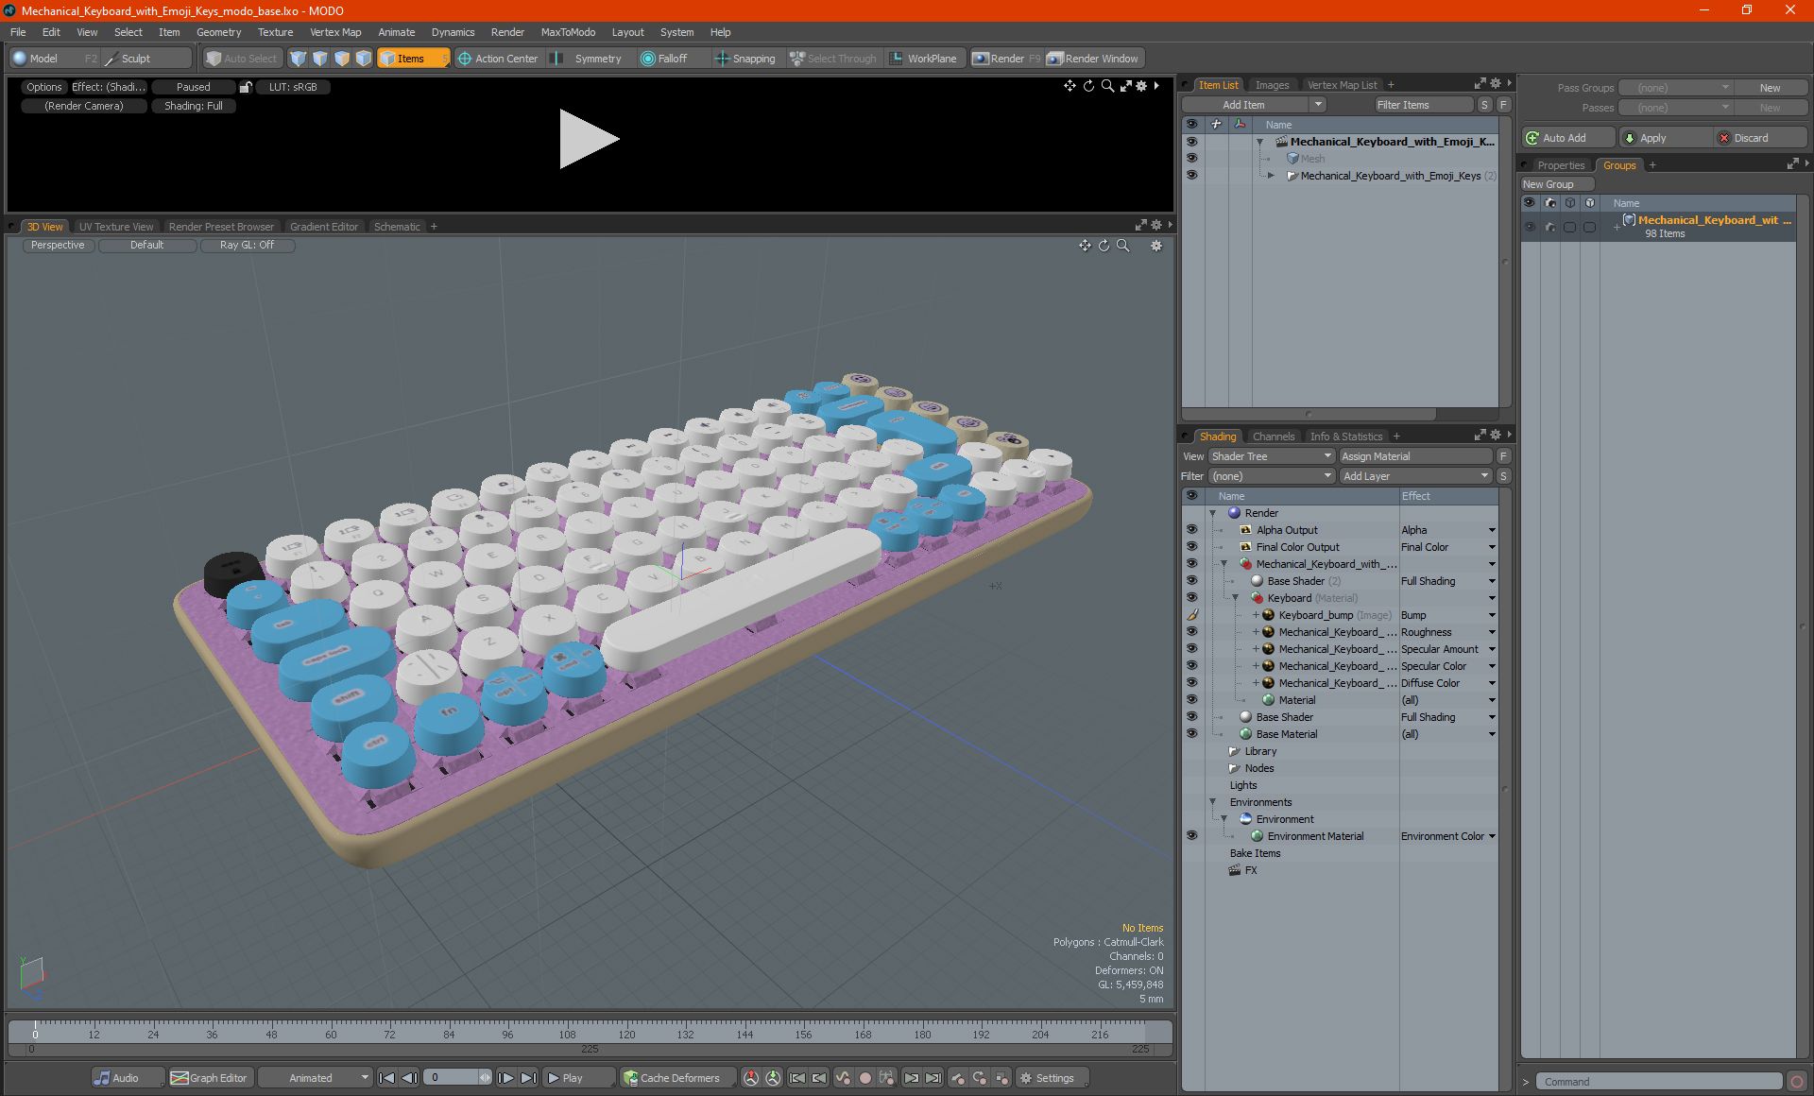Open the Add Layer dropdown
The width and height of the screenshot is (1814, 1096).
tap(1414, 476)
